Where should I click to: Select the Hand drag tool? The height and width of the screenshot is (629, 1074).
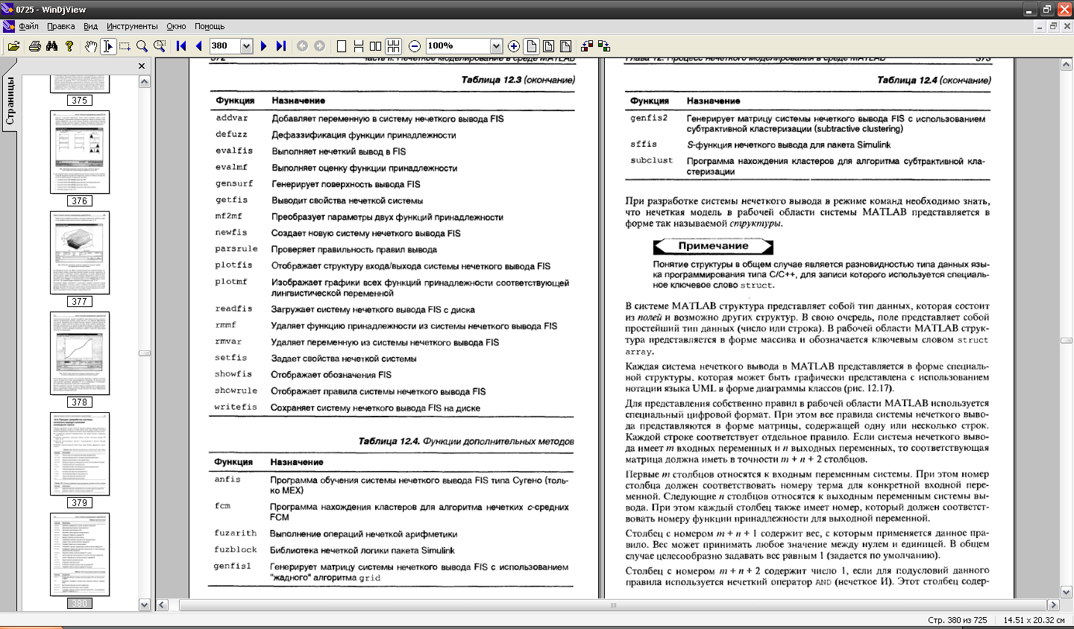click(90, 46)
